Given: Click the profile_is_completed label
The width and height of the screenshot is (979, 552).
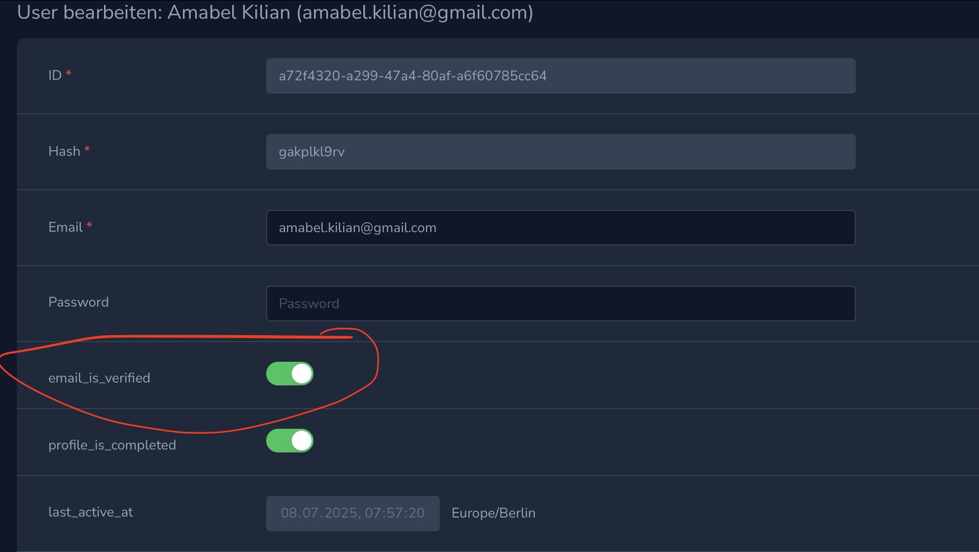Looking at the screenshot, I should pyautogui.click(x=112, y=445).
